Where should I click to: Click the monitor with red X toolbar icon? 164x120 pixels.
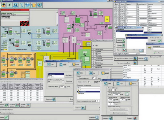point(40,5)
